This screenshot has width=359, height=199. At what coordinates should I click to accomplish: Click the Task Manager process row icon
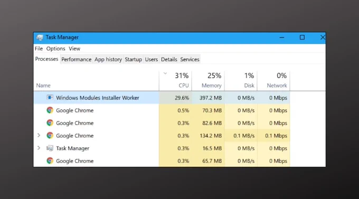click(x=50, y=148)
